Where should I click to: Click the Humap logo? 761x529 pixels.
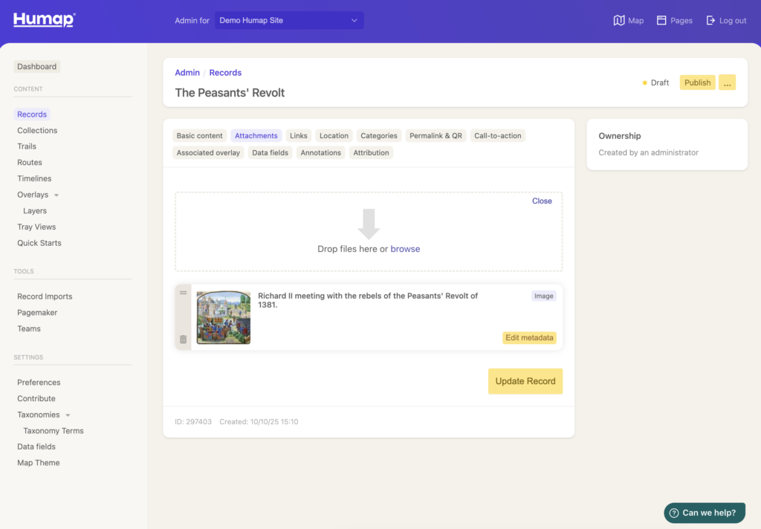43,19
